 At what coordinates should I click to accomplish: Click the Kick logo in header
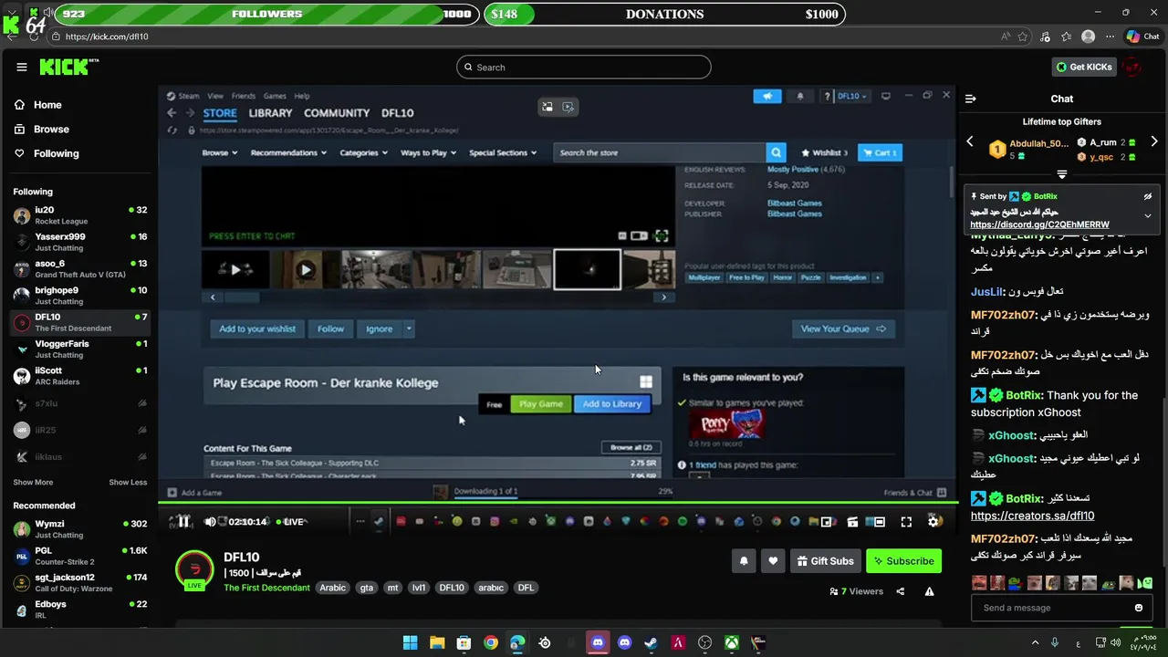(x=69, y=67)
